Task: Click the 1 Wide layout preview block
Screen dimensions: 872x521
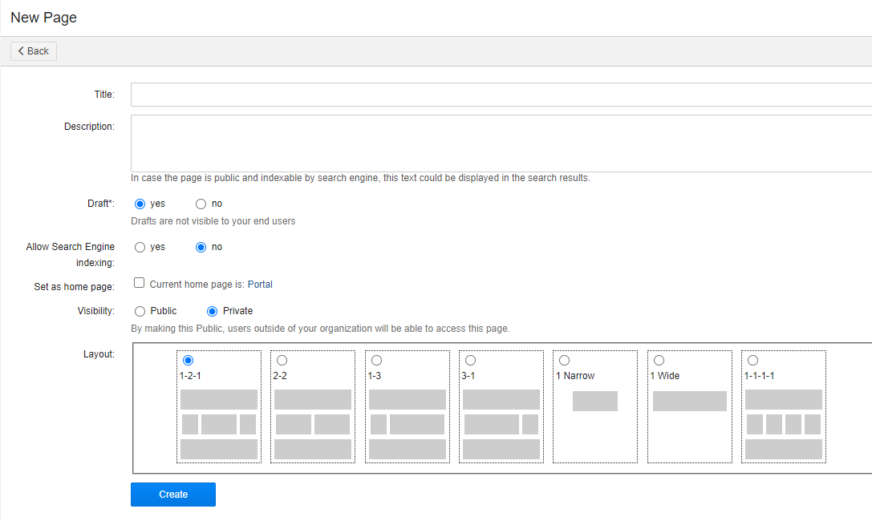Action: pos(690,401)
